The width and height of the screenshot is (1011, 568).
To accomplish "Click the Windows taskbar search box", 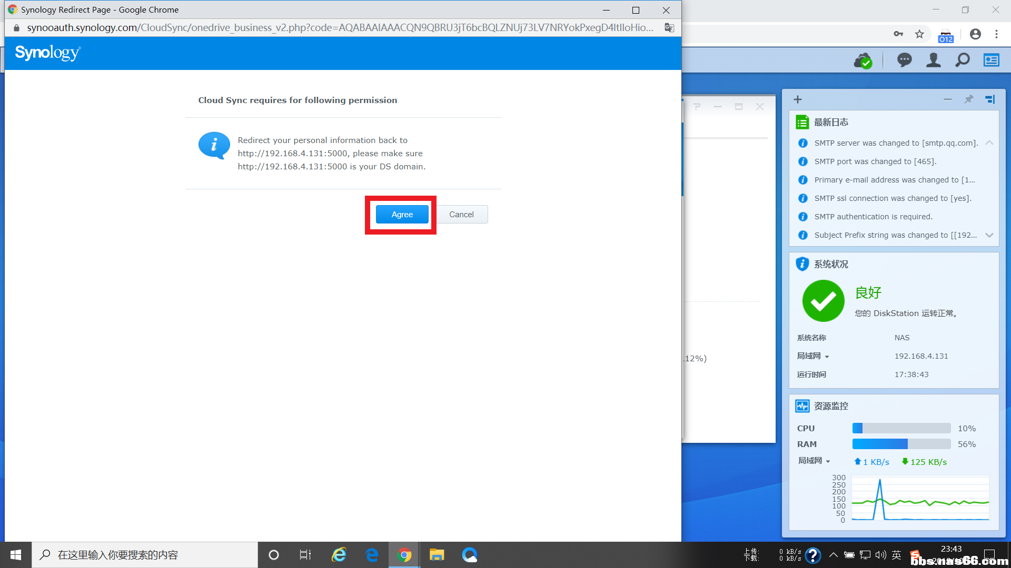I will 145,555.
